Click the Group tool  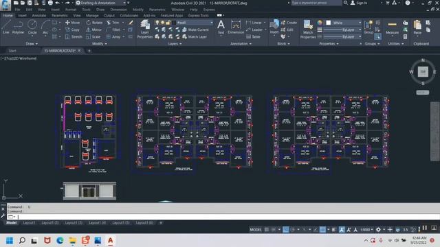tap(368, 27)
